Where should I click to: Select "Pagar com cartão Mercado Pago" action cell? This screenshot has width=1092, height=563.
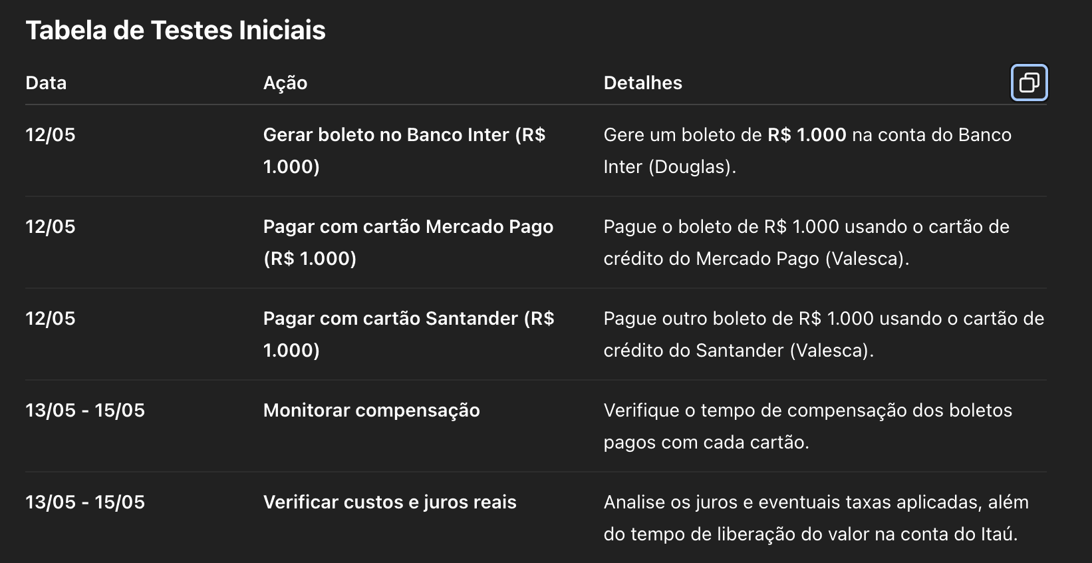pyautogui.click(x=408, y=242)
